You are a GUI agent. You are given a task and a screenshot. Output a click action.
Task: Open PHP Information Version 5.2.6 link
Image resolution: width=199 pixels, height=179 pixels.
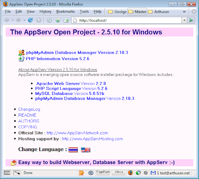[58, 59]
